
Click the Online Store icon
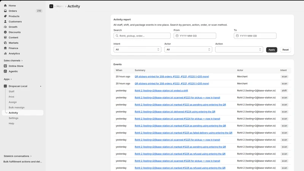(x=5, y=66)
